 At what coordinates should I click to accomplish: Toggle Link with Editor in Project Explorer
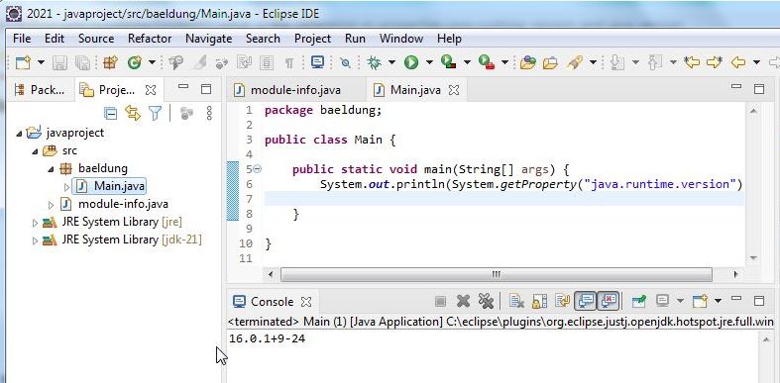click(x=133, y=113)
